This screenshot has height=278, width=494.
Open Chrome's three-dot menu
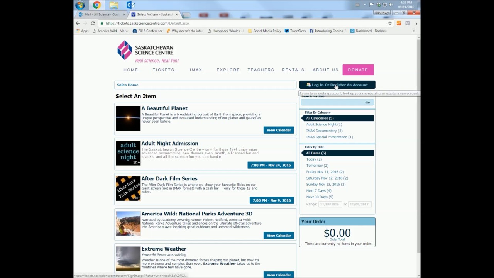point(416,23)
